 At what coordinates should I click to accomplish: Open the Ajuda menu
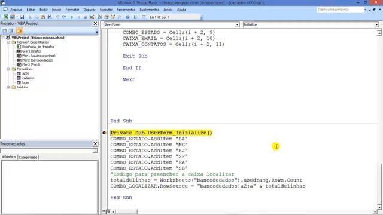pos(181,10)
